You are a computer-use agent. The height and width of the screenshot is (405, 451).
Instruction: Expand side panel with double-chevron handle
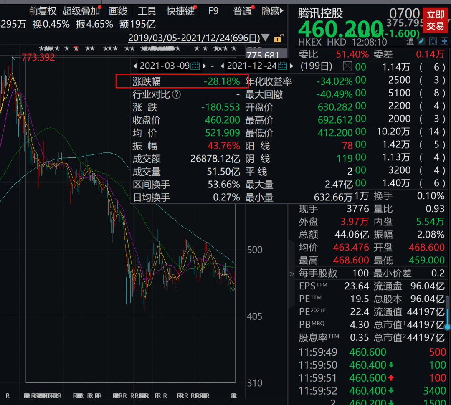click(x=291, y=273)
